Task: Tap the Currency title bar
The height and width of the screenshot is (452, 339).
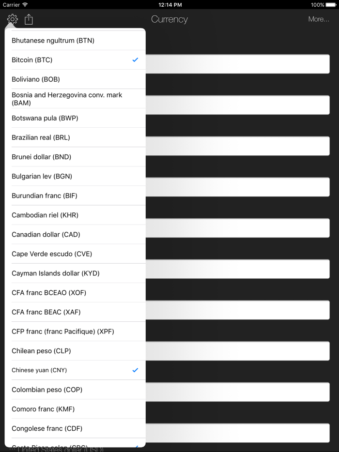Action: [169, 19]
